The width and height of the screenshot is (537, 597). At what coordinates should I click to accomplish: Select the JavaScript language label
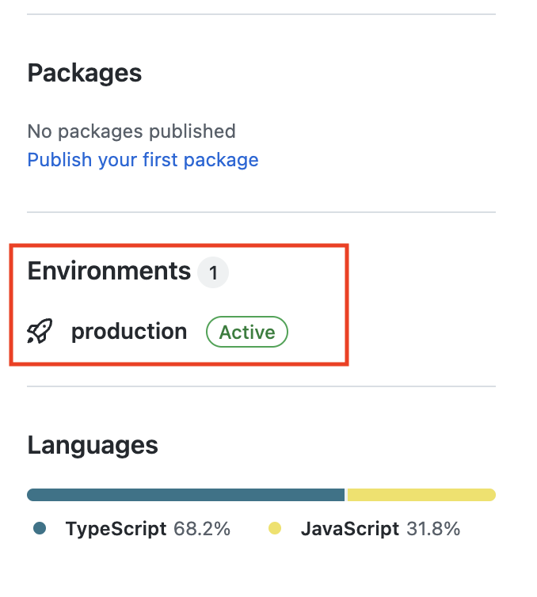pyautogui.click(x=349, y=529)
